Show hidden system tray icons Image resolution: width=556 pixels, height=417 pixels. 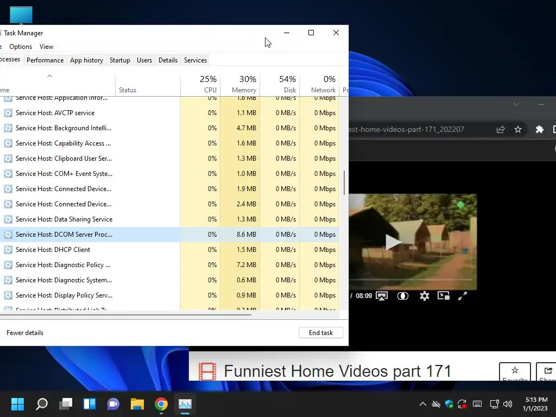[422, 404]
